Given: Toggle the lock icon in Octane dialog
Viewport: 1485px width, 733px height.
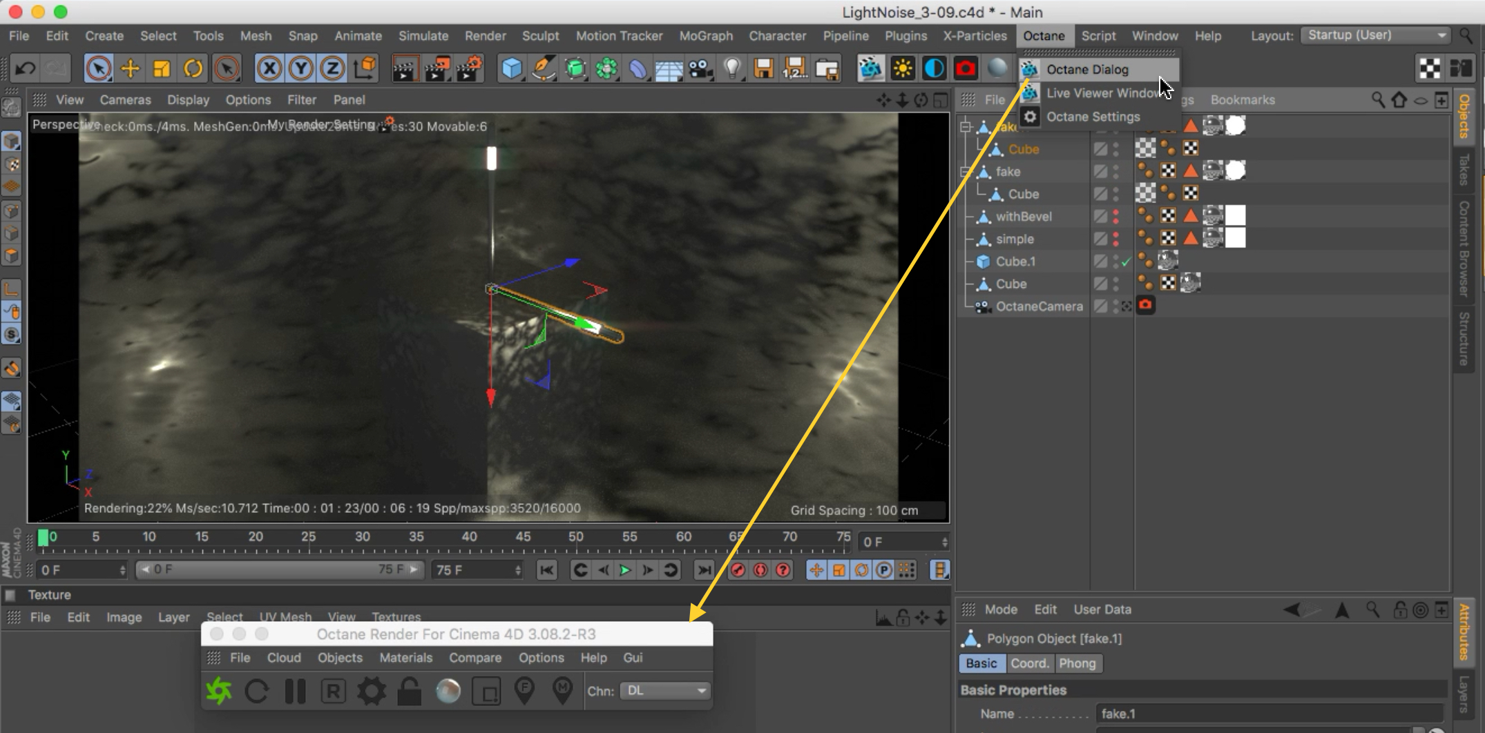Looking at the screenshot, I should 409,690.
